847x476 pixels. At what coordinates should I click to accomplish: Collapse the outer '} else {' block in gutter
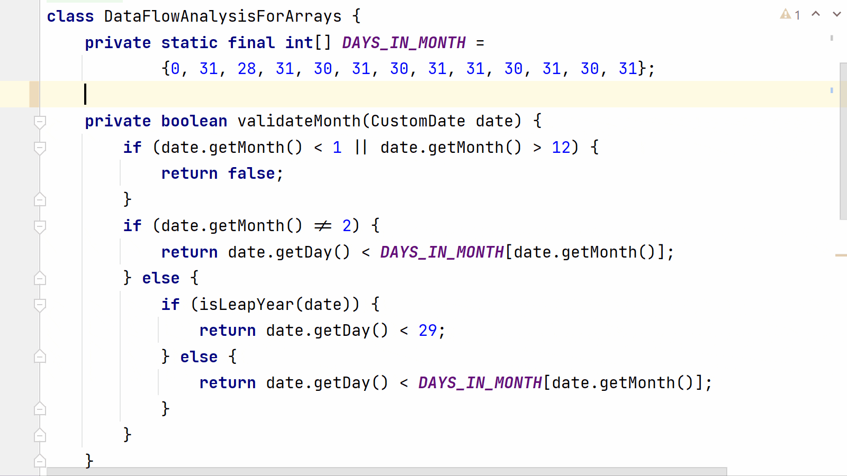coord(40,278)
